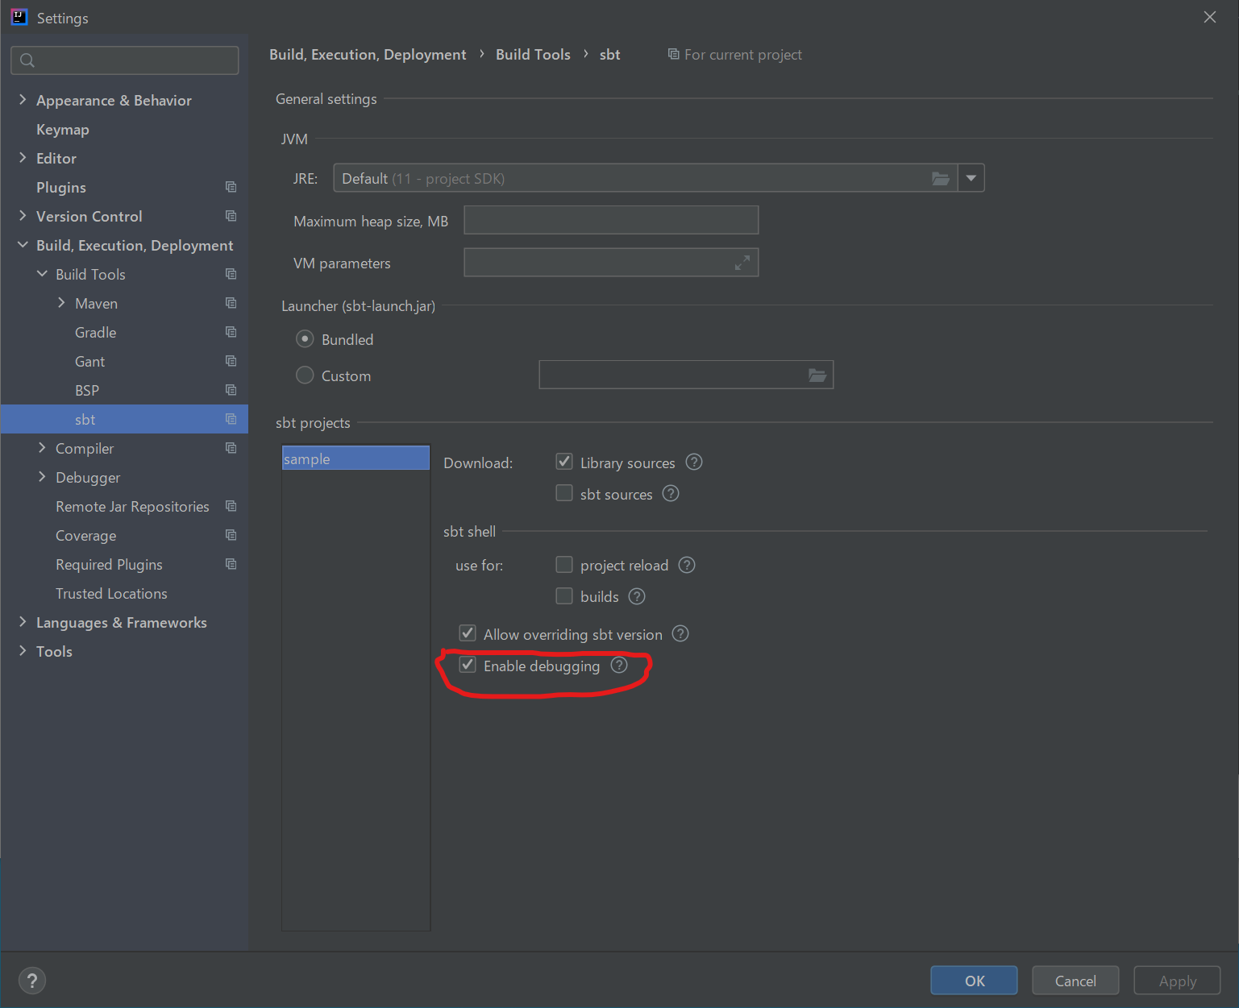Click the project-level icon beside Gradle
The image size is (1239, 1008).
231,332
